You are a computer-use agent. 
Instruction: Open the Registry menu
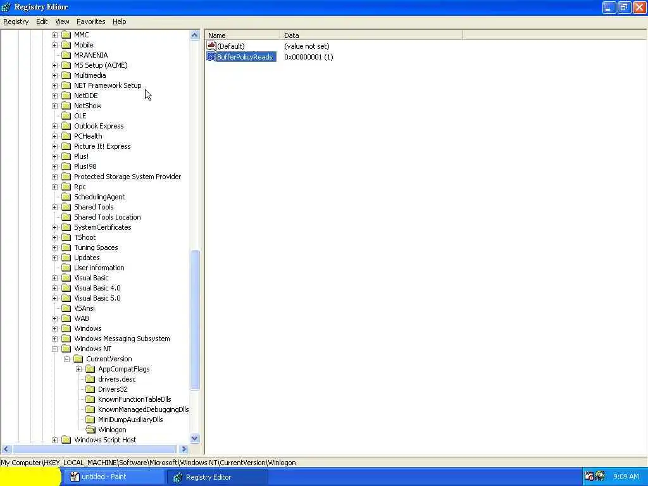[x=16, y=22]
